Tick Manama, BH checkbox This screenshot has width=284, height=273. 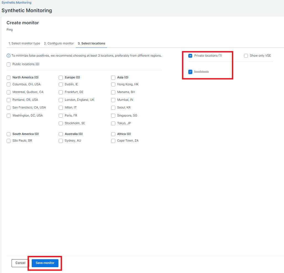113,92
